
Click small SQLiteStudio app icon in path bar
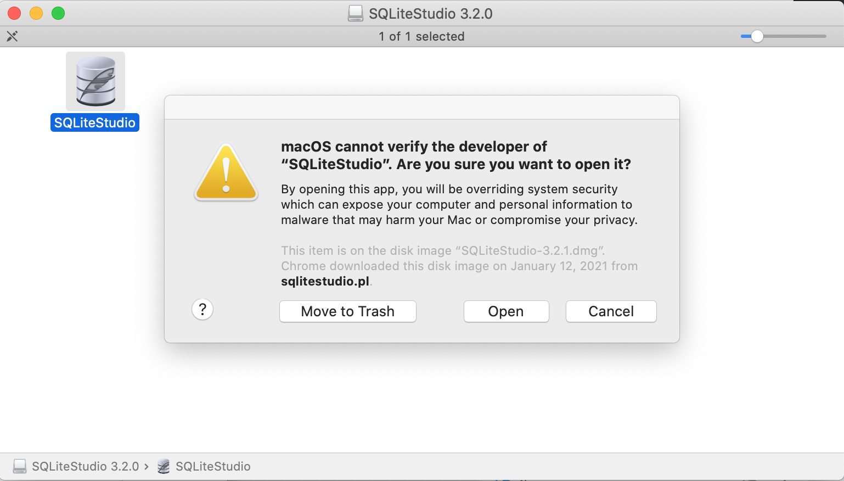point(164,466)
